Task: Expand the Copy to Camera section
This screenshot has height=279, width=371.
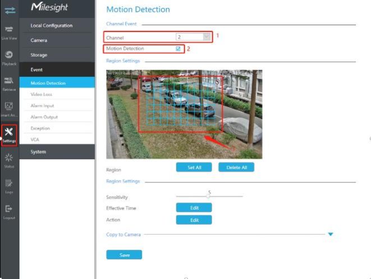Action: (331, 234)
